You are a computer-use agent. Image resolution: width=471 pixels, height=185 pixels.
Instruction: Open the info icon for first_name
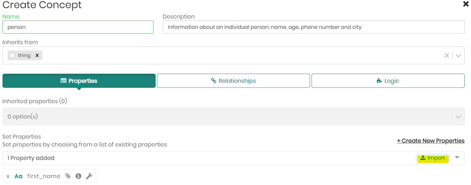click(x=78, y=176)
